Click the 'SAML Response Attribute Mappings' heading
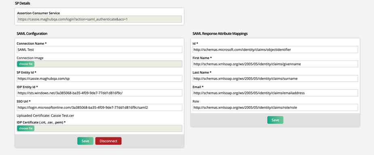 (x=220, y=34)
